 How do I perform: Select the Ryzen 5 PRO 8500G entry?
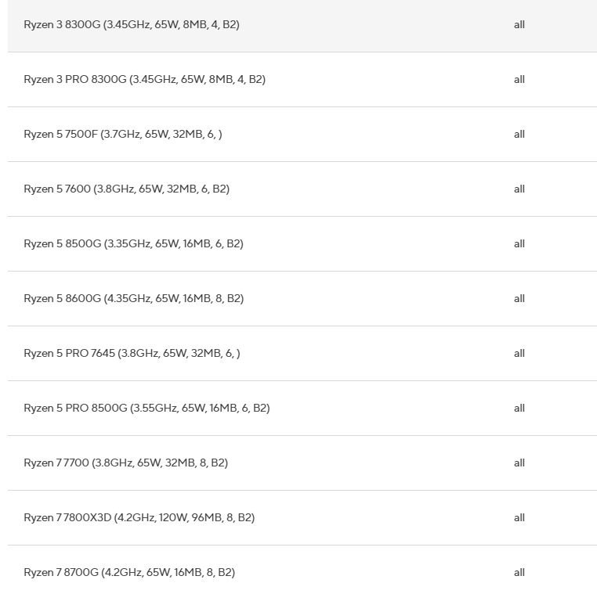click(x=147, y=408)
